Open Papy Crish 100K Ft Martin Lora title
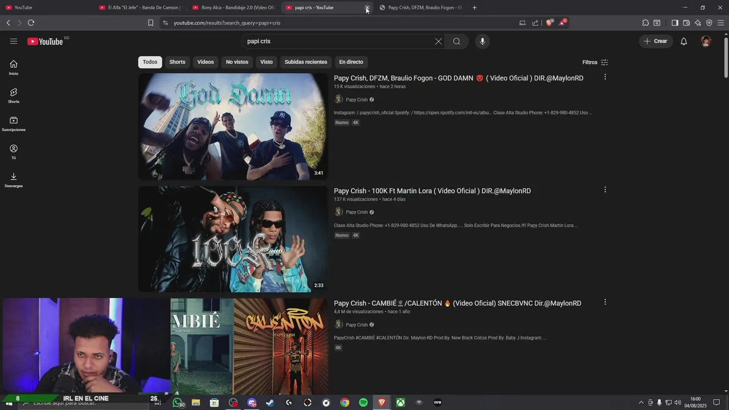This screenshot has height=410, width=729. 432,191
